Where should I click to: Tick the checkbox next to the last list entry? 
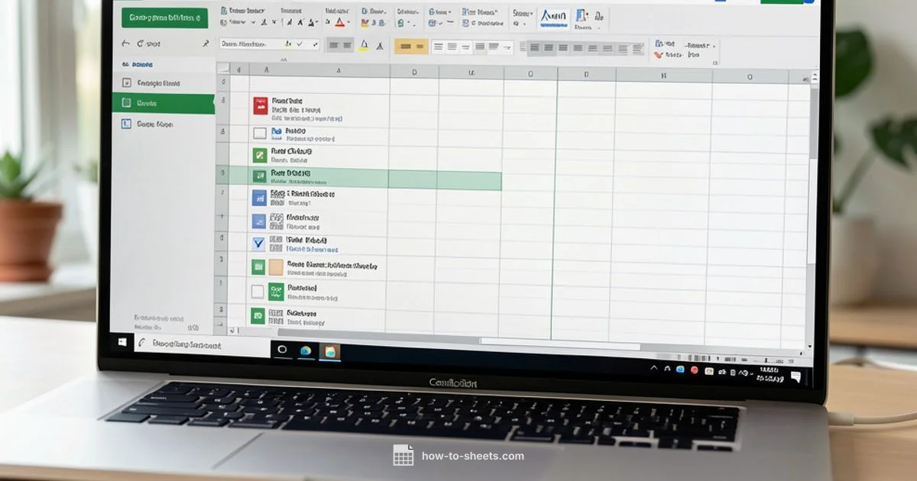click(x=258, y=316)
